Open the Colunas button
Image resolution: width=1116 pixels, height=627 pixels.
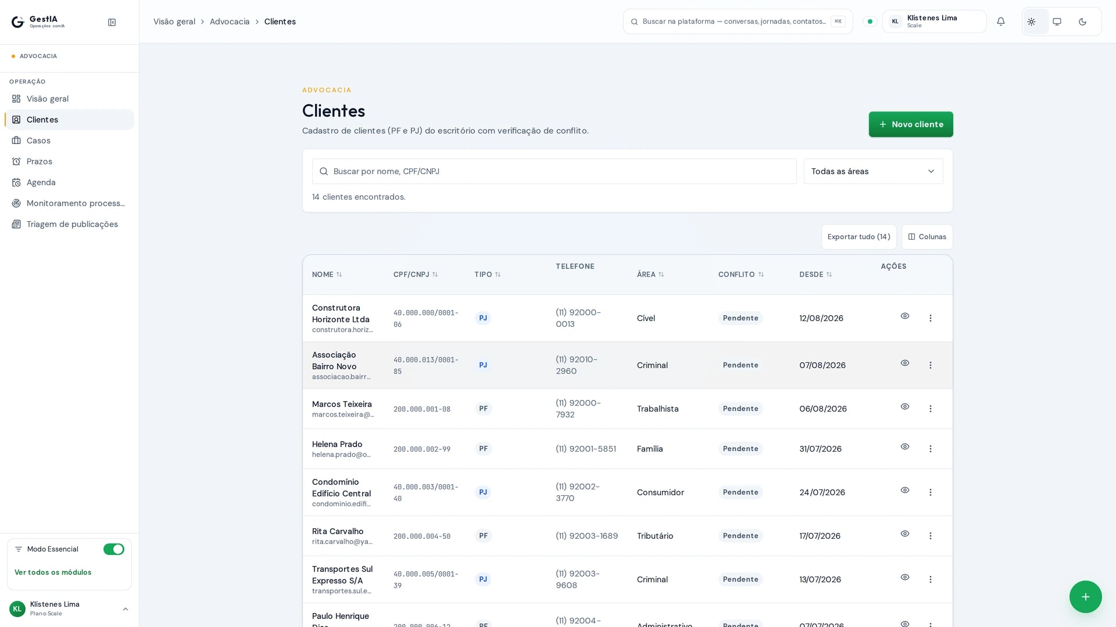[927, 237]
